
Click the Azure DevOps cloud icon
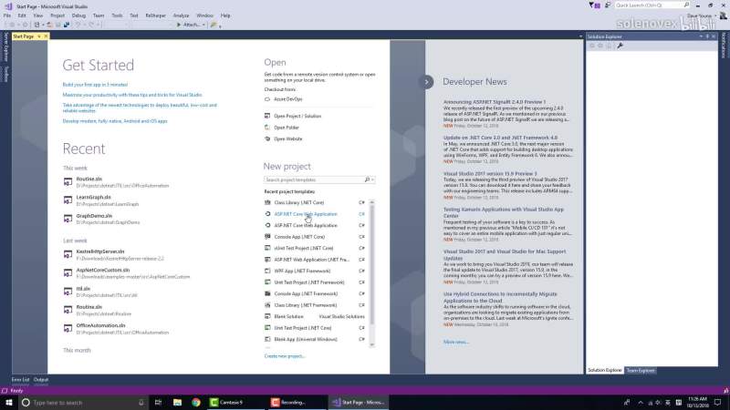267,99
